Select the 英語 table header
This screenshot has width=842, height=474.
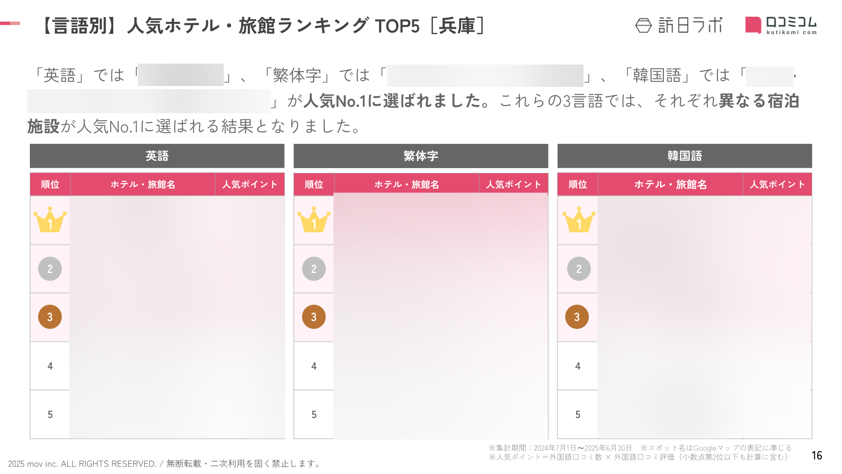tap(157, 156)
